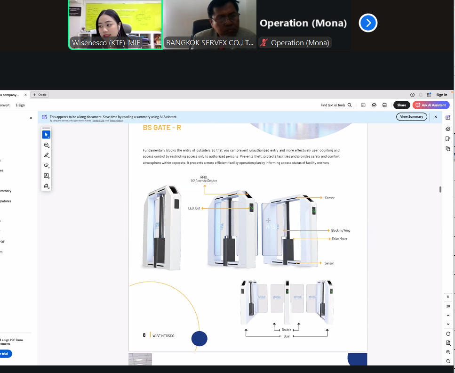This screenshot has width=455, height=373.
Task: Zoom in using the magnifier plus icon
Action: click(448, 352)
